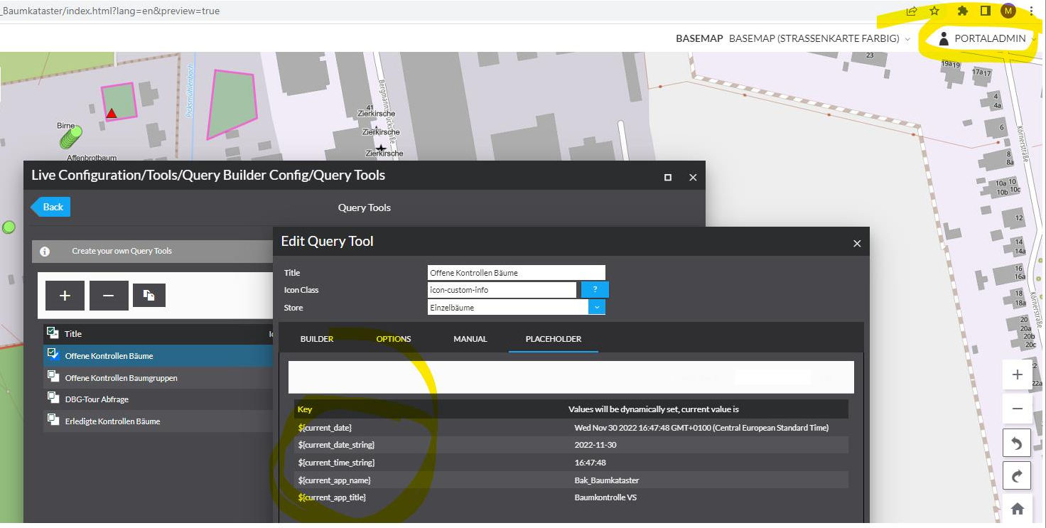The image size is (1046, 528).
Task: Select the undo arrow on the map sidebar
Action: 1017,442
